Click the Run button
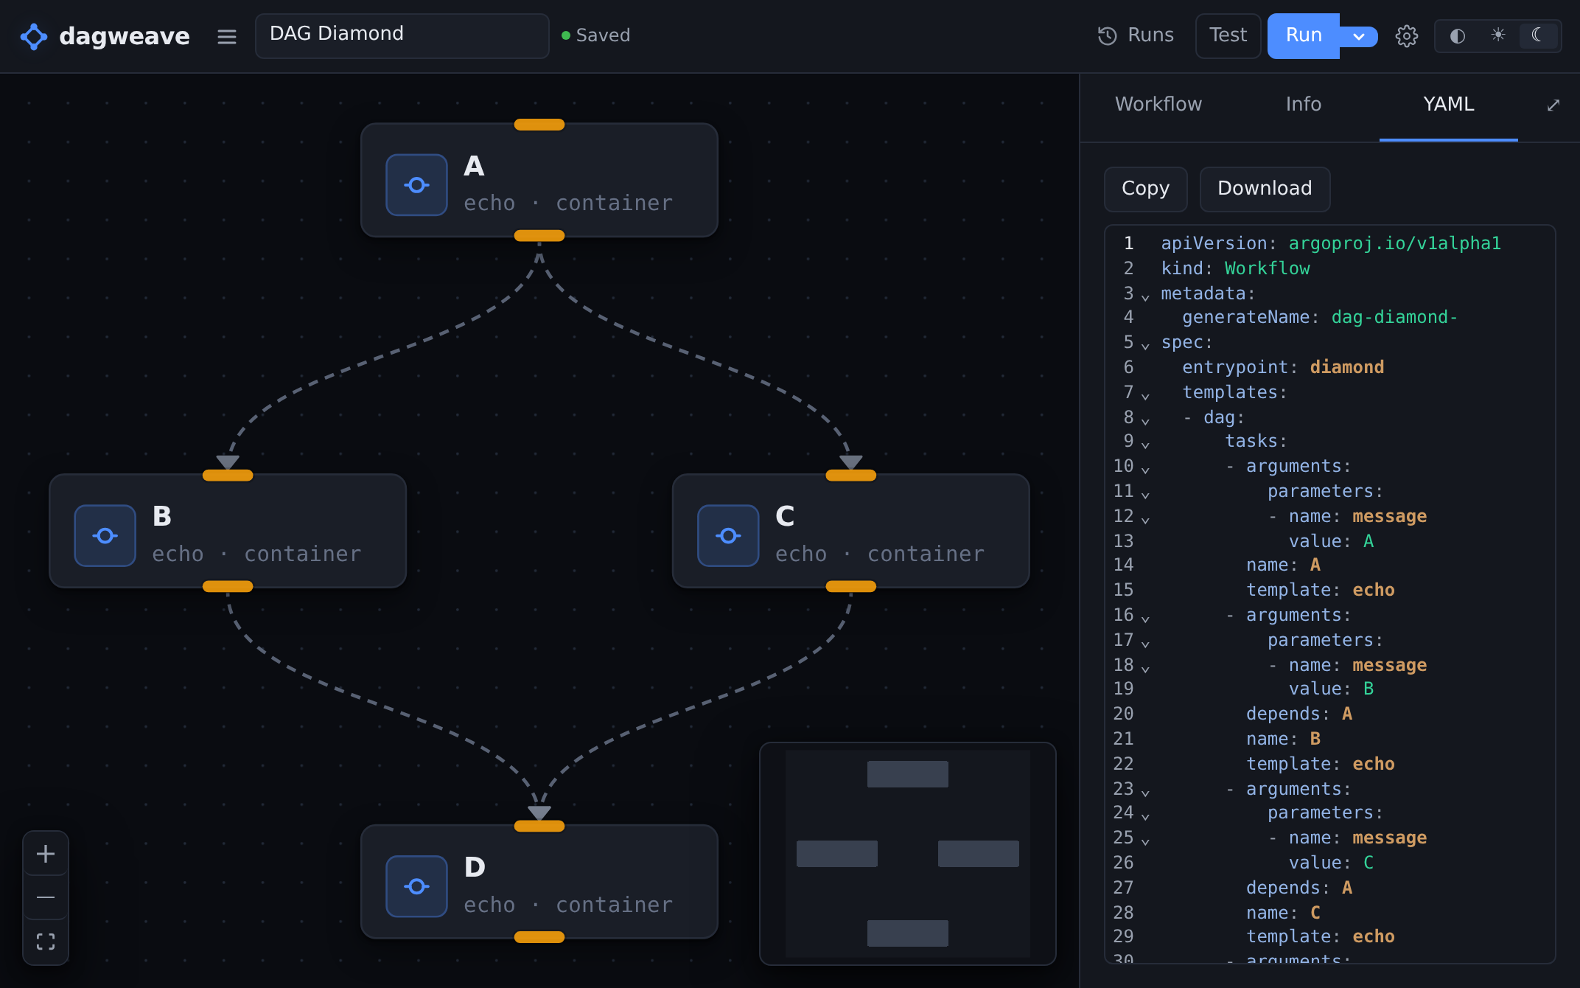Screen dimensions: 1580x988 point(1303,35)
